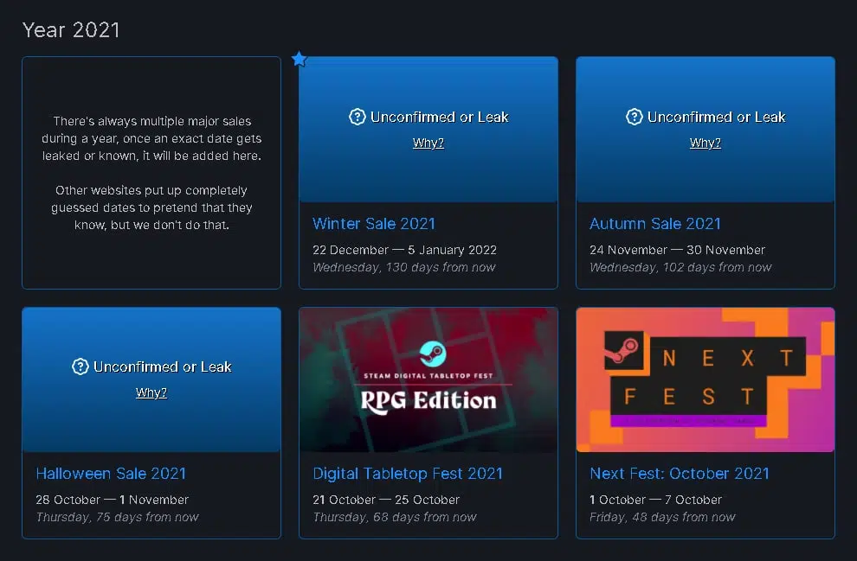This screenshot has width=857, height=561.
Task: Click the Year 2021 heading
Action: coord(71,30)
